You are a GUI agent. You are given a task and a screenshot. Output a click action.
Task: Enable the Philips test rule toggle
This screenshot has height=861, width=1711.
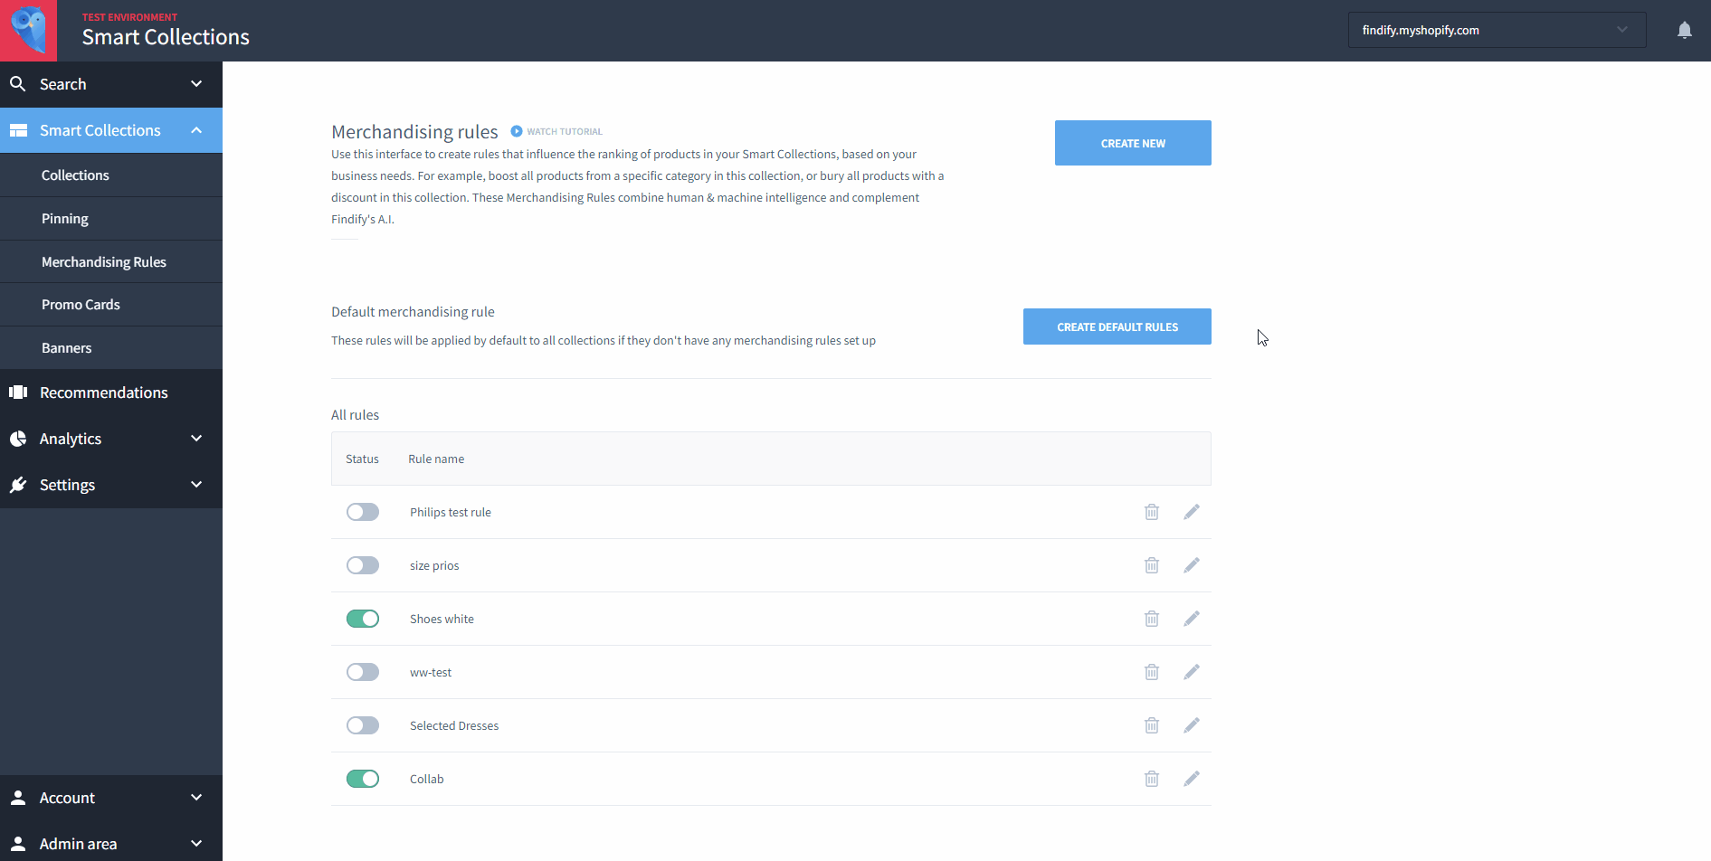click(x=363, y=512)
